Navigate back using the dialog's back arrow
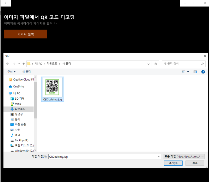The width and height of the screenshot is (209, 182). pyautogui.click(x=8, y=64)
